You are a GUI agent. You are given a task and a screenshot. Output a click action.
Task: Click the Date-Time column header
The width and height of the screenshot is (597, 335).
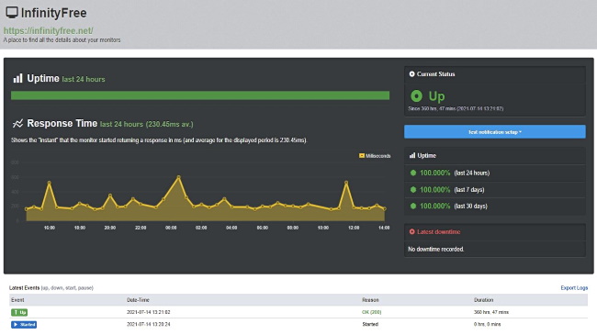138,300
